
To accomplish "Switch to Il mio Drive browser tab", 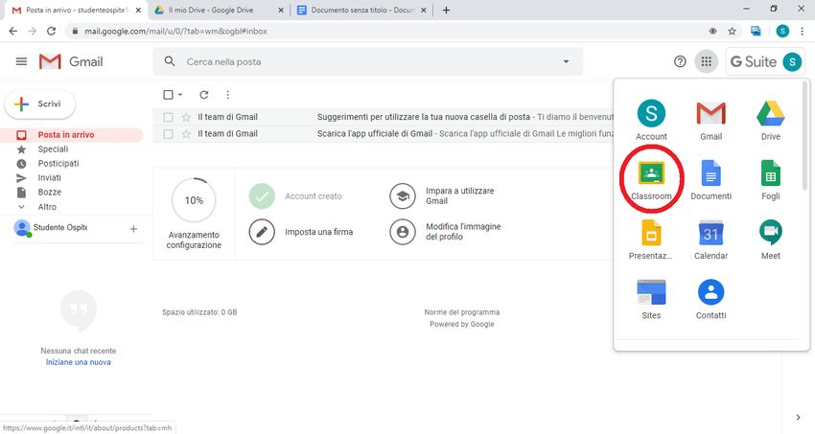I will point(216,10).
